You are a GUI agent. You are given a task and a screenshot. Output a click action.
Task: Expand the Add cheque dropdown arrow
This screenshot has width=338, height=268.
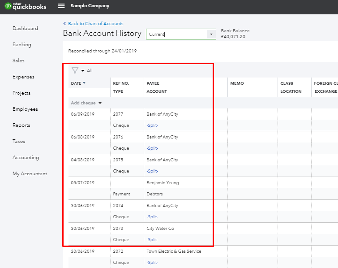[100, 103]
